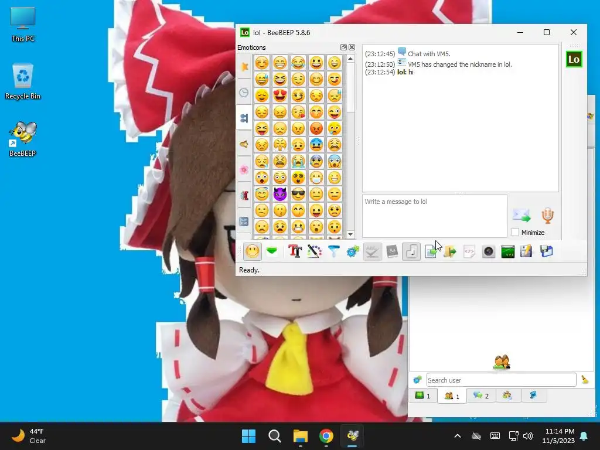Open the weather widget showing 44°F
Image resolution: width=600 pixels, height=450 pixels.
click(29, 436)
